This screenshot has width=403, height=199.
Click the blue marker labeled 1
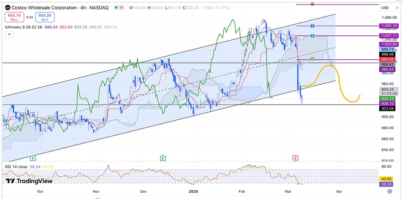click(x=312, y=26)
